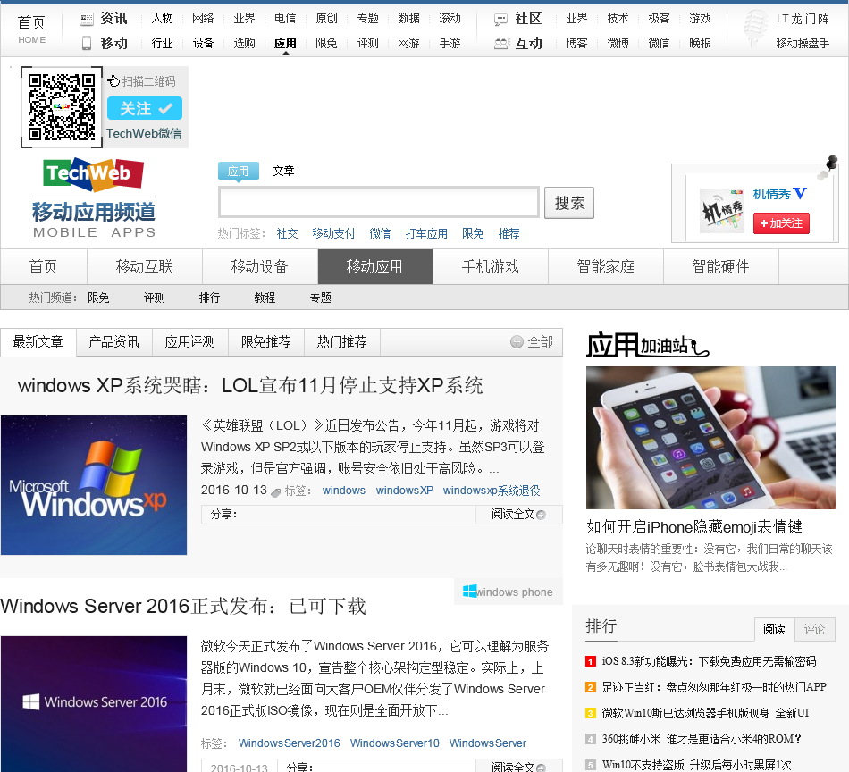Click the microphone icon beside IT龙门阵
This screenshot has width=849, height=772.
755,27
